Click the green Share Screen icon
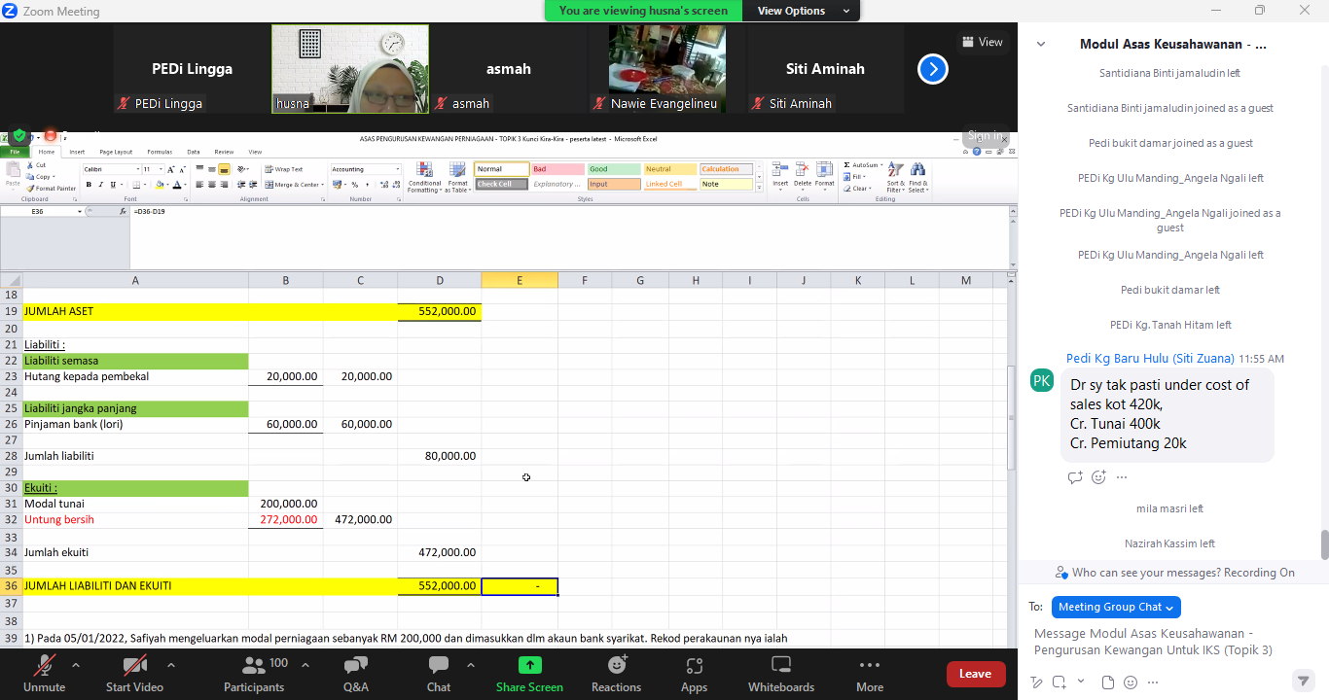The image size is (1329, 700). (x=530, y=666)
